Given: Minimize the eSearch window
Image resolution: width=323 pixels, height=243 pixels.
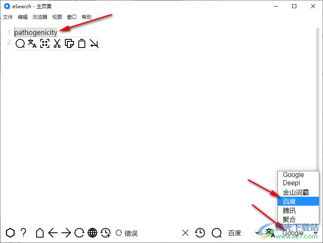Looking at the screenshot, I should [276, 7].
